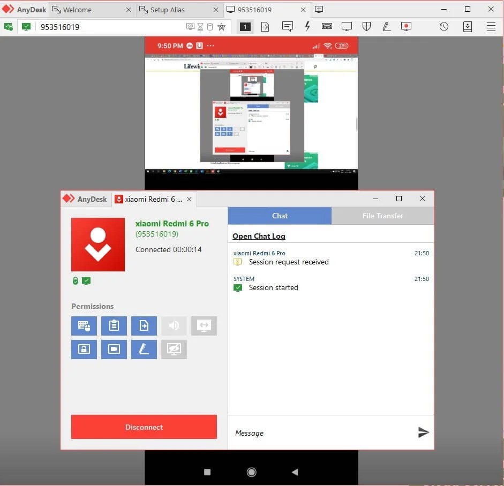The image size is (504, 486).
Task: Toggle the clipboard synchronization permission
Action: point(114,326)
